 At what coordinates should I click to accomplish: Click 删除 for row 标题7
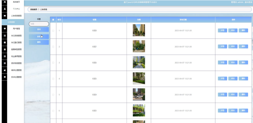[x=243, y=46]
